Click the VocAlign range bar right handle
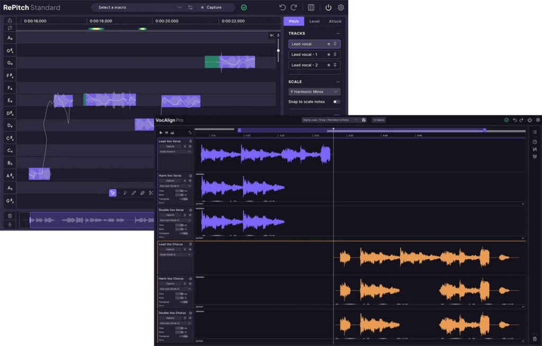 tap(484, 130)
